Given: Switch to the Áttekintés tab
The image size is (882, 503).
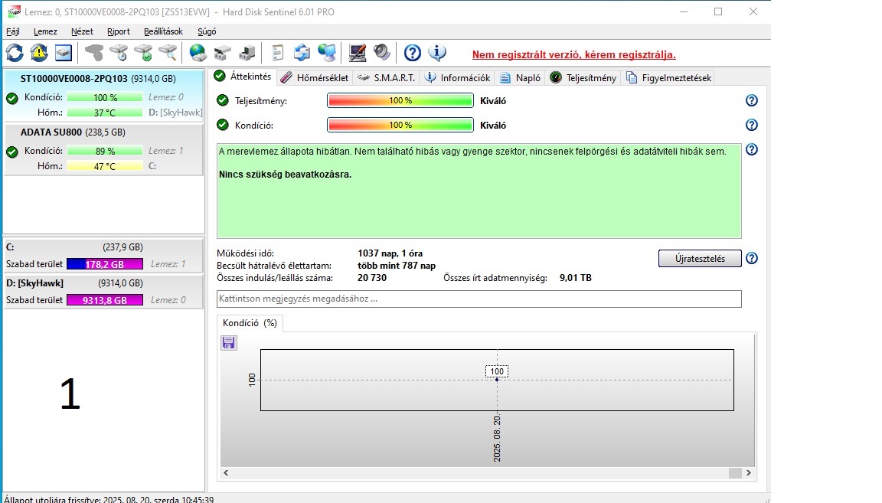Looking at the screenshot, I should [x=243, y=77].
